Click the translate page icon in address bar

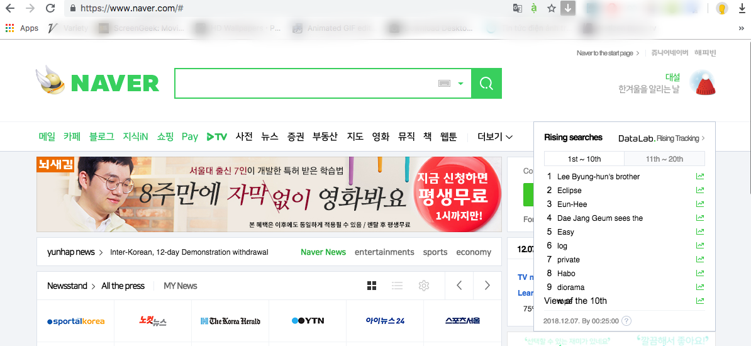517,8
